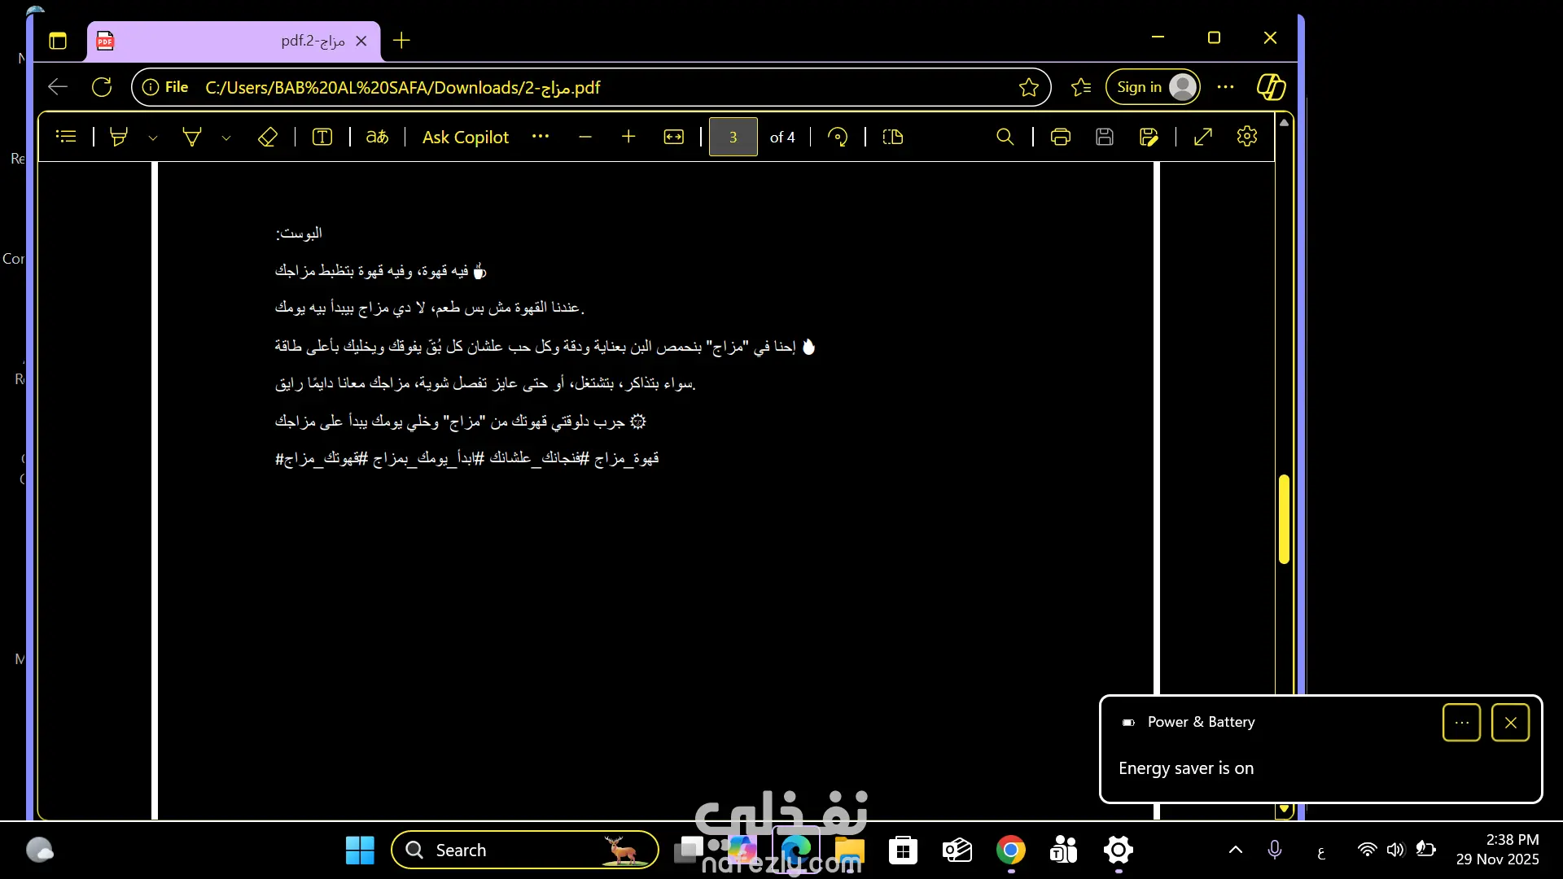1563x879 pixels.
Task: Activate the Erase tool
Action: pos(267,137)
